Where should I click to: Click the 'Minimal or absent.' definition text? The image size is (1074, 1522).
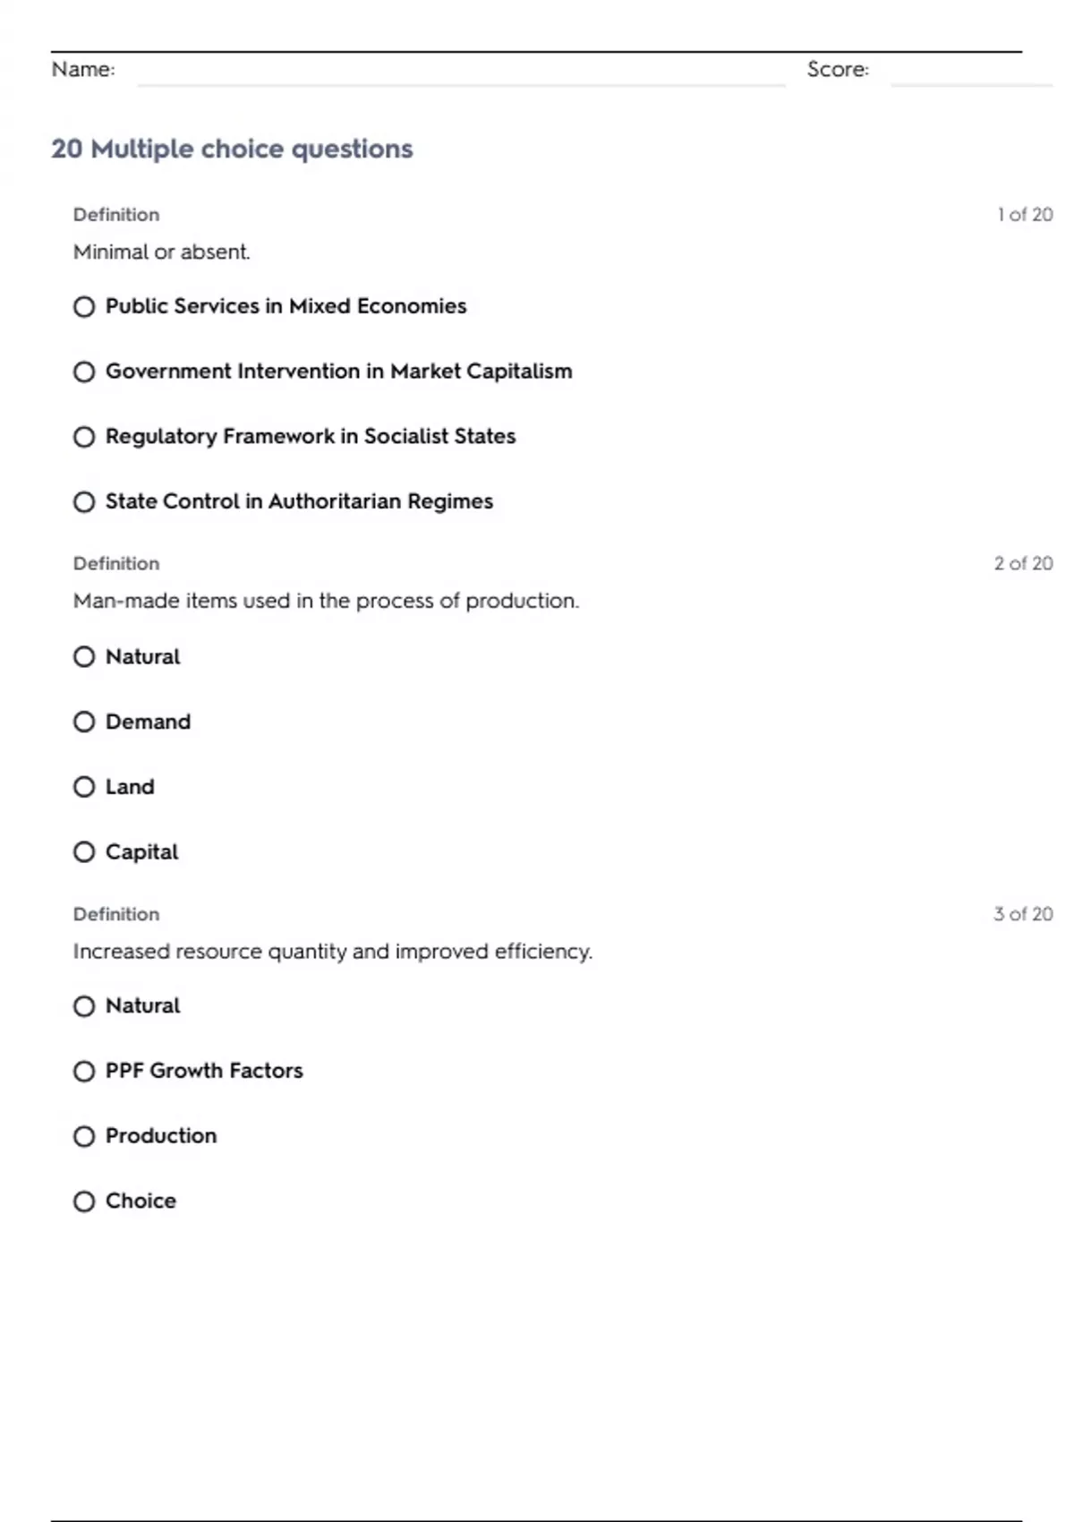pos(162,252)
